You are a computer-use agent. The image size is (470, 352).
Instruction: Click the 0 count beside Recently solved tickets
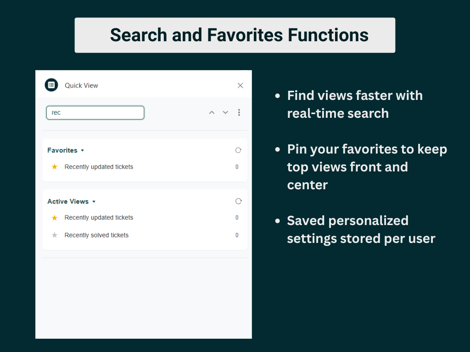point(237,235)
